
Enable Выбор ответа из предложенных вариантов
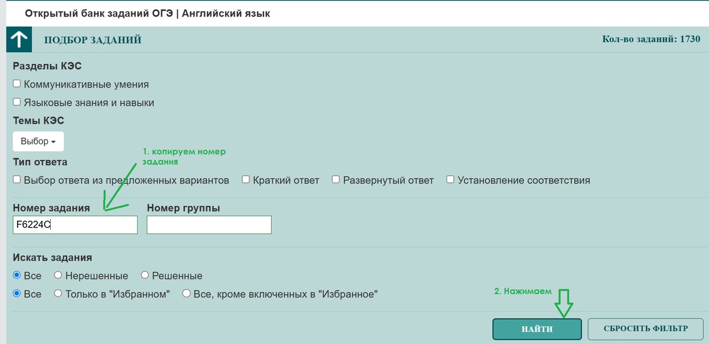[17, 179]
